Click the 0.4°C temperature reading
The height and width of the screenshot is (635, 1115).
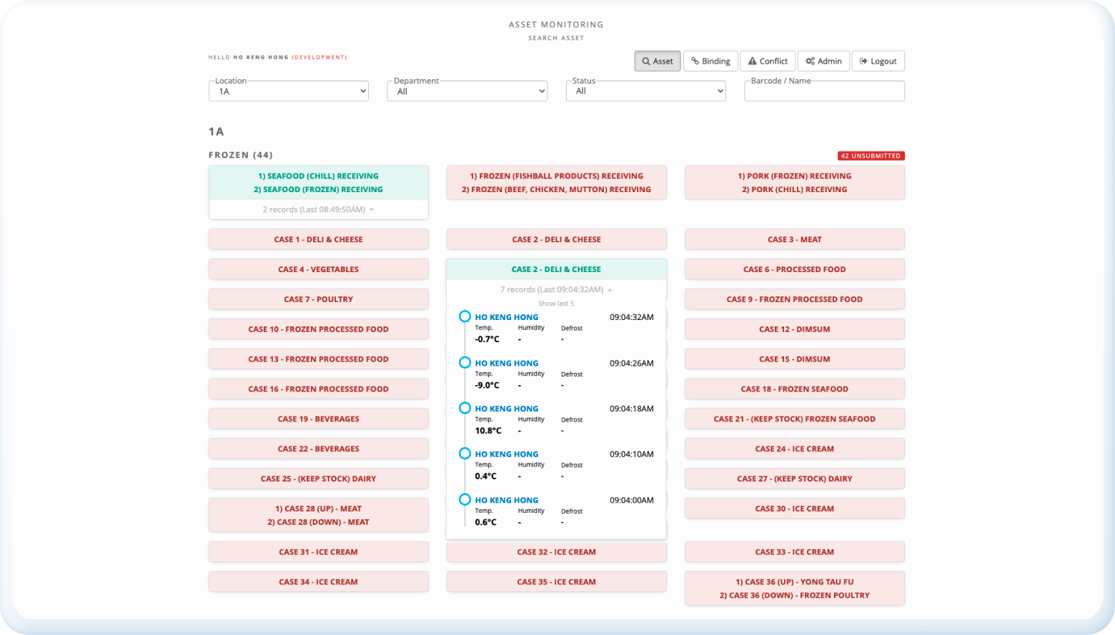click(486, 476)
